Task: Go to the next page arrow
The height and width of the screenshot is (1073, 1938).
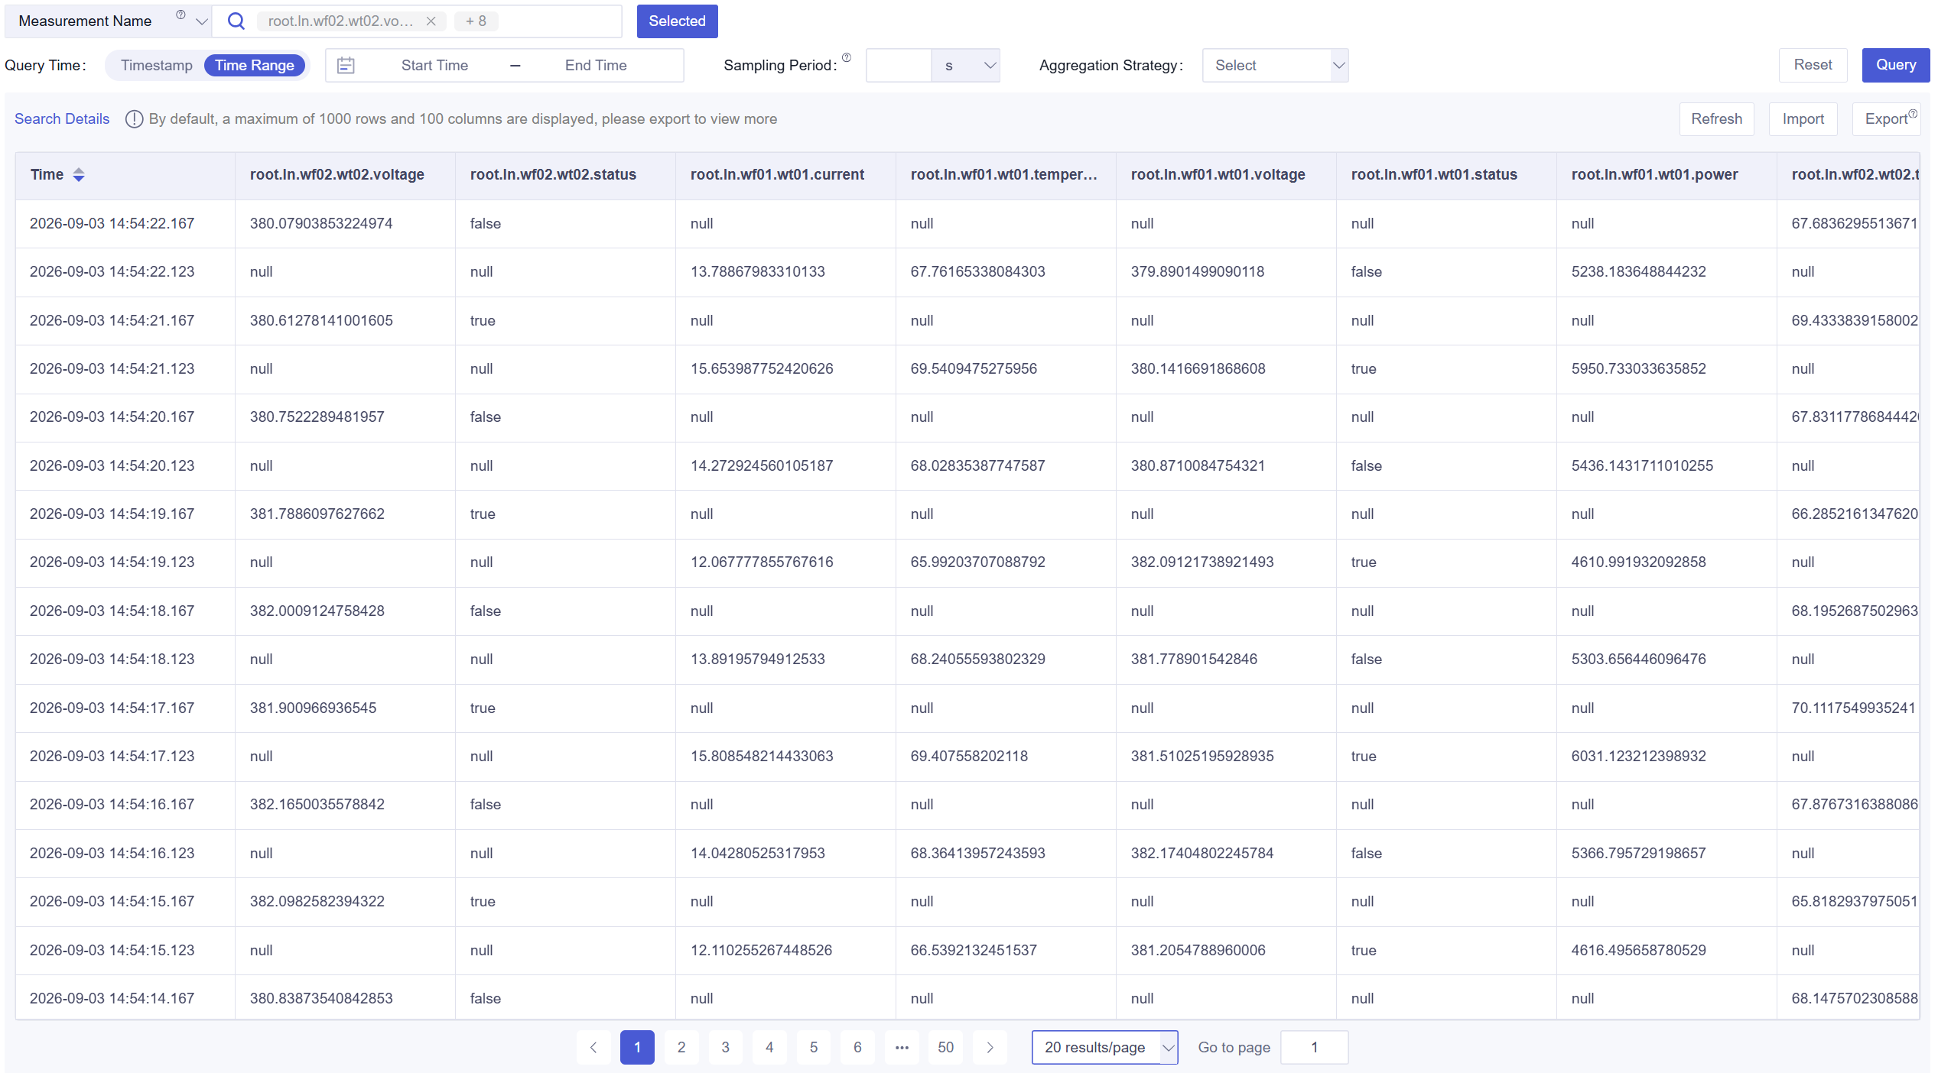Action: pyautogui.click(x=990, y=1048)
